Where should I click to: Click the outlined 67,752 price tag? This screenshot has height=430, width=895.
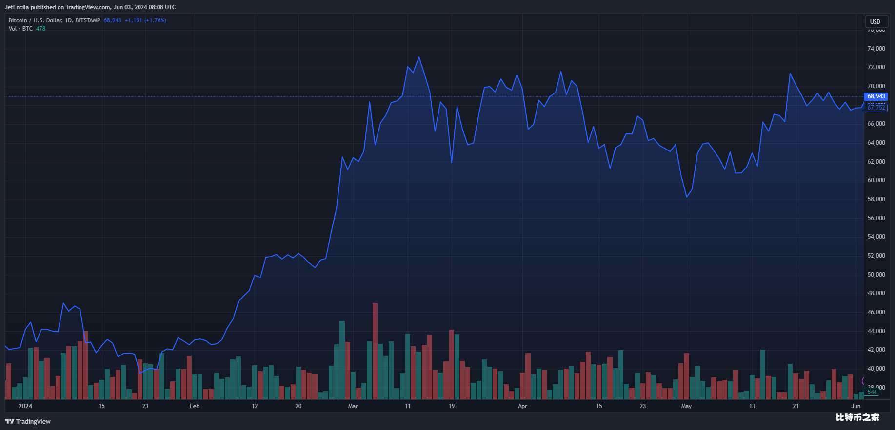coord(876,108)
